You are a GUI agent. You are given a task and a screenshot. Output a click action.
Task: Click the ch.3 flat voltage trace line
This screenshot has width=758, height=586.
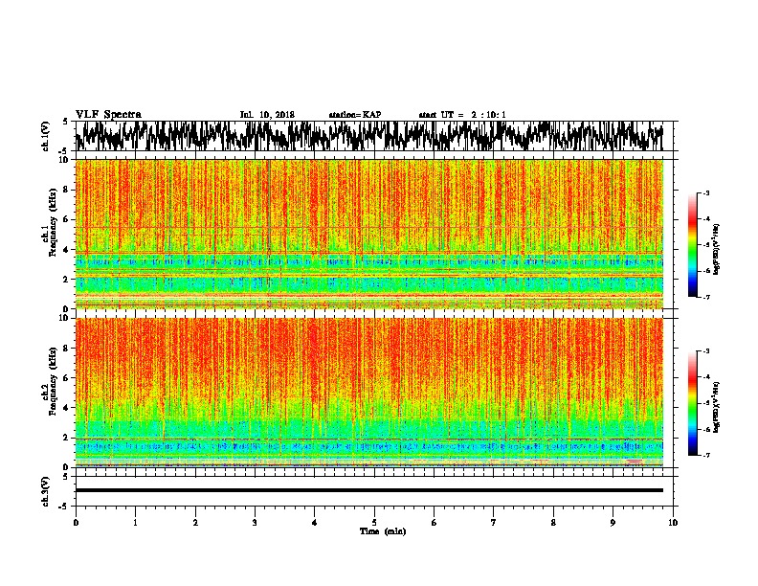pyautogui.click(x=369, y=490)
